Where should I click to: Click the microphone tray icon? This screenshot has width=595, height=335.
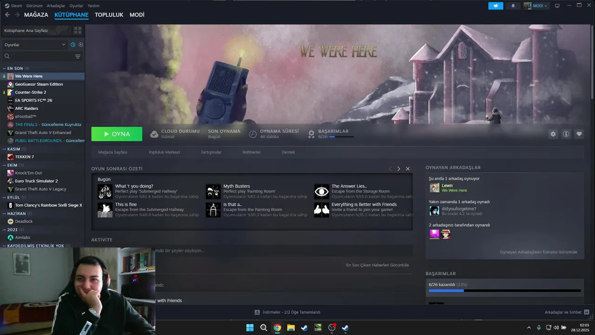pyautogui.click(x=539, y=328)
